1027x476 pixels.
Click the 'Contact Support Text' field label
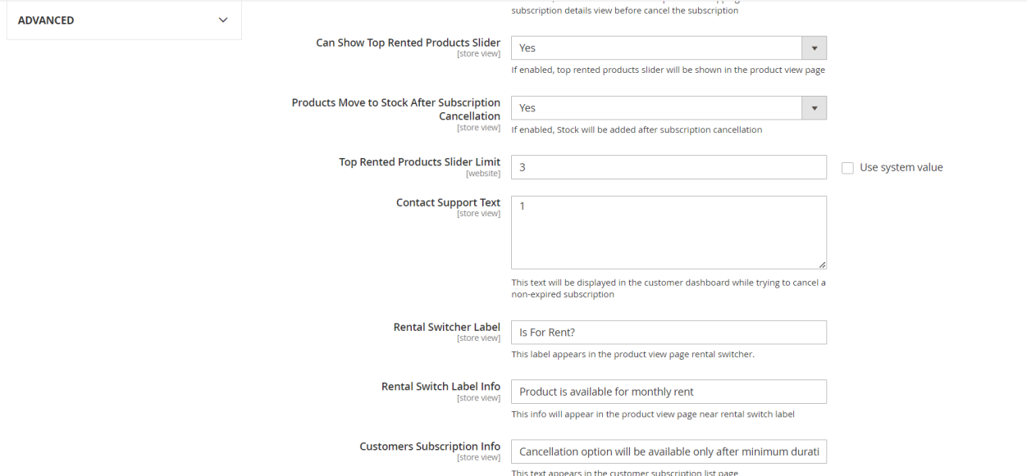tap(448, 202)
